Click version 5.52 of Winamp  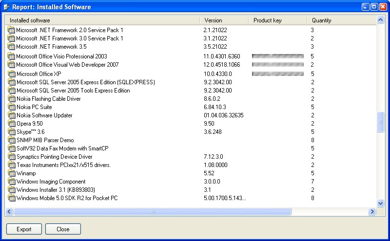point(209,173)
